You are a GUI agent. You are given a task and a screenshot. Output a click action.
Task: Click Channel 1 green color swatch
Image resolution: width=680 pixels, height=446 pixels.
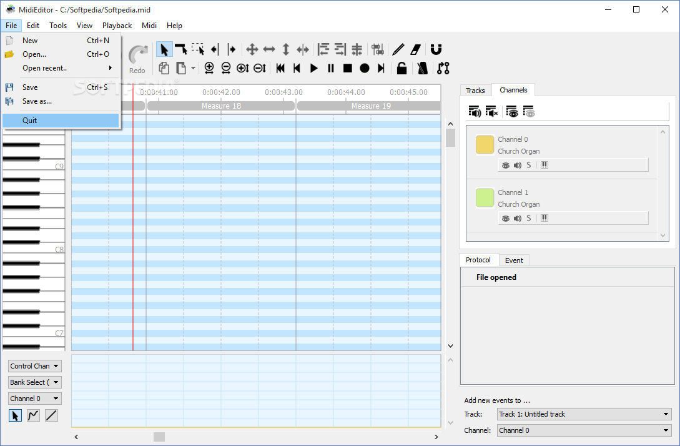tap(485, 198)
